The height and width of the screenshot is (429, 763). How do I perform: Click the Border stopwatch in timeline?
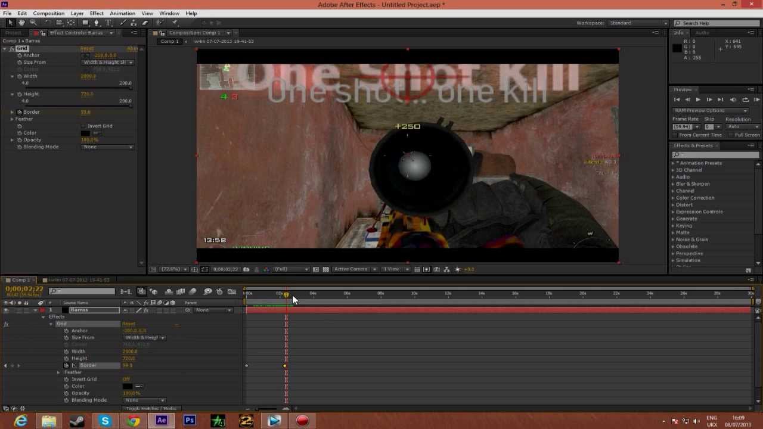(x=66, y=365)
